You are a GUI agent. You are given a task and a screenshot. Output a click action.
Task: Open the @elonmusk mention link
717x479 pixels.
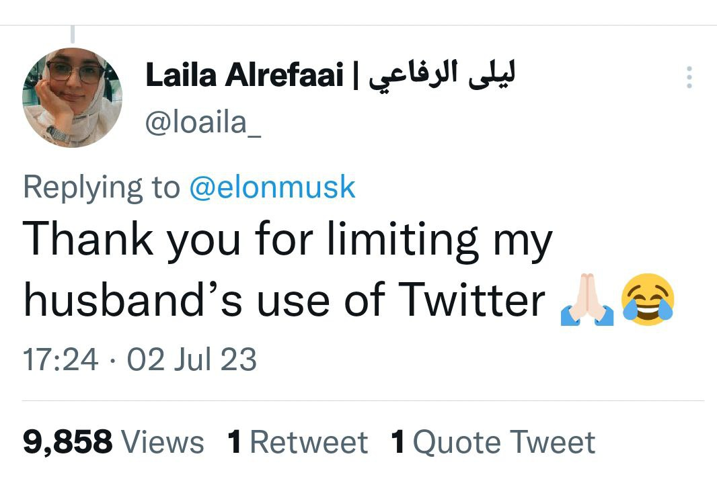272,187
